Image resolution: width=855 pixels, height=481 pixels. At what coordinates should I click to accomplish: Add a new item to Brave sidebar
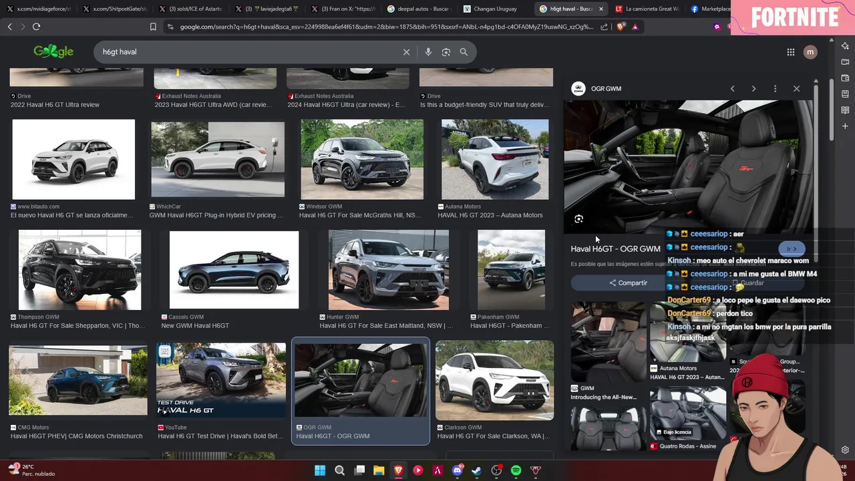(845, 126)
